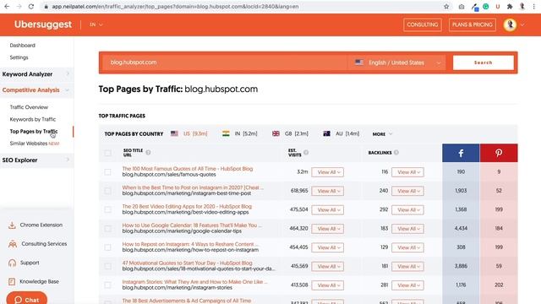Expand the MORE countries dropdown
This screenshot has width=541, height=304.
[382, 133]
